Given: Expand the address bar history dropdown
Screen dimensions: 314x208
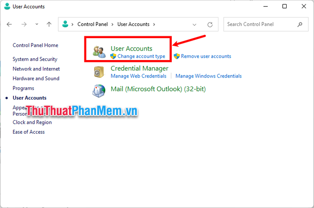Looking at the screenshot, I should 194,24.
